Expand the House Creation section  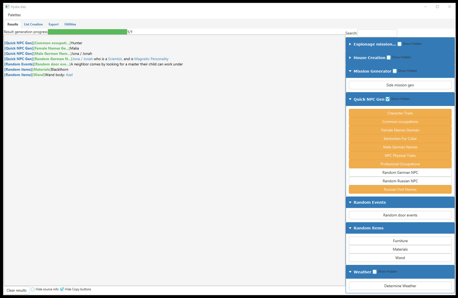click(350, 58)
